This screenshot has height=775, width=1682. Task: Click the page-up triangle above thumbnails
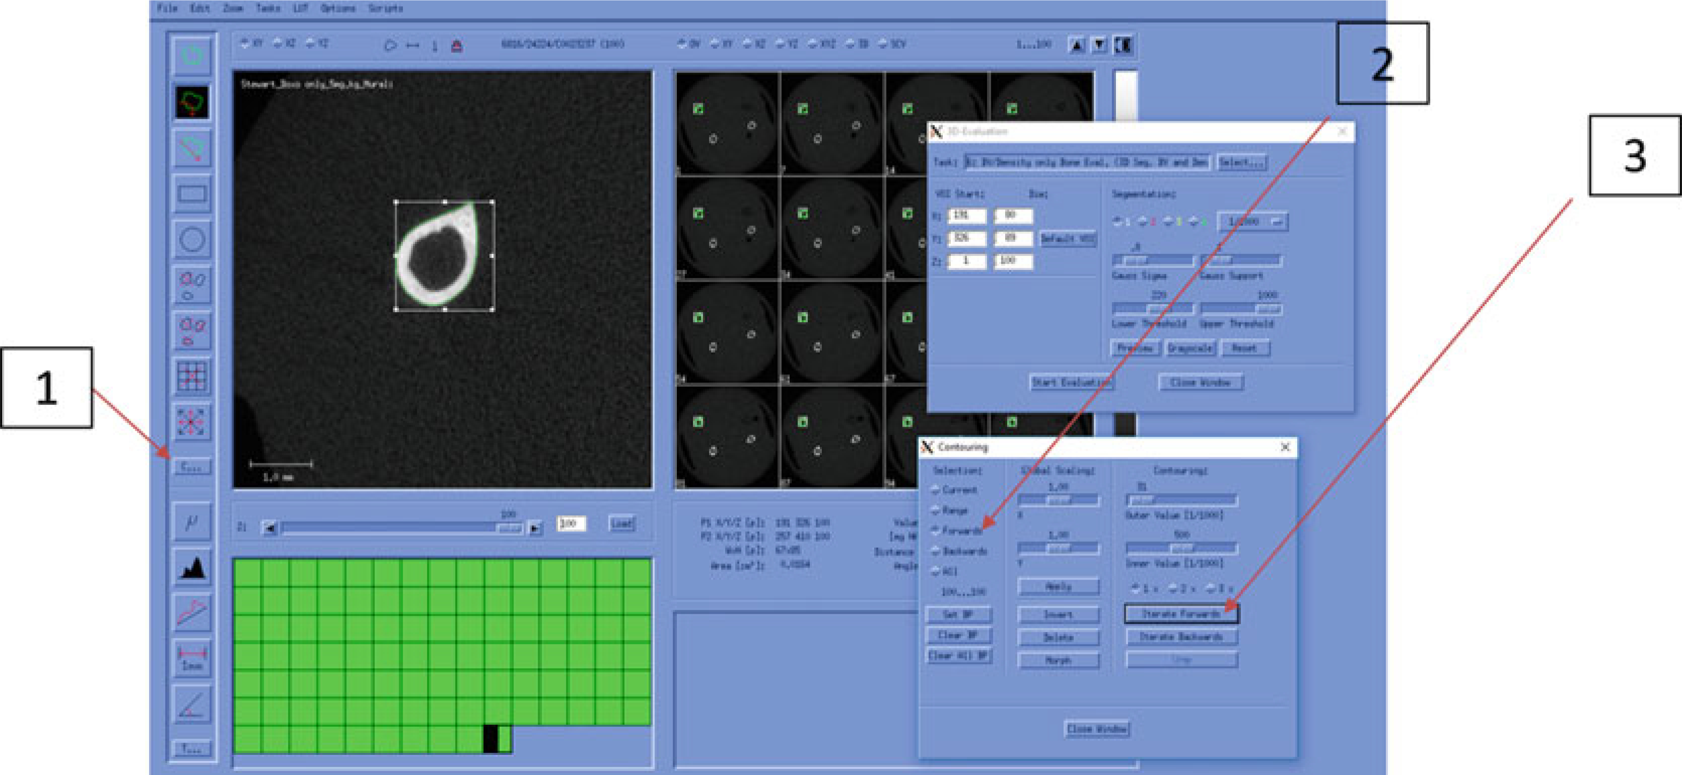pos(1077,45)
